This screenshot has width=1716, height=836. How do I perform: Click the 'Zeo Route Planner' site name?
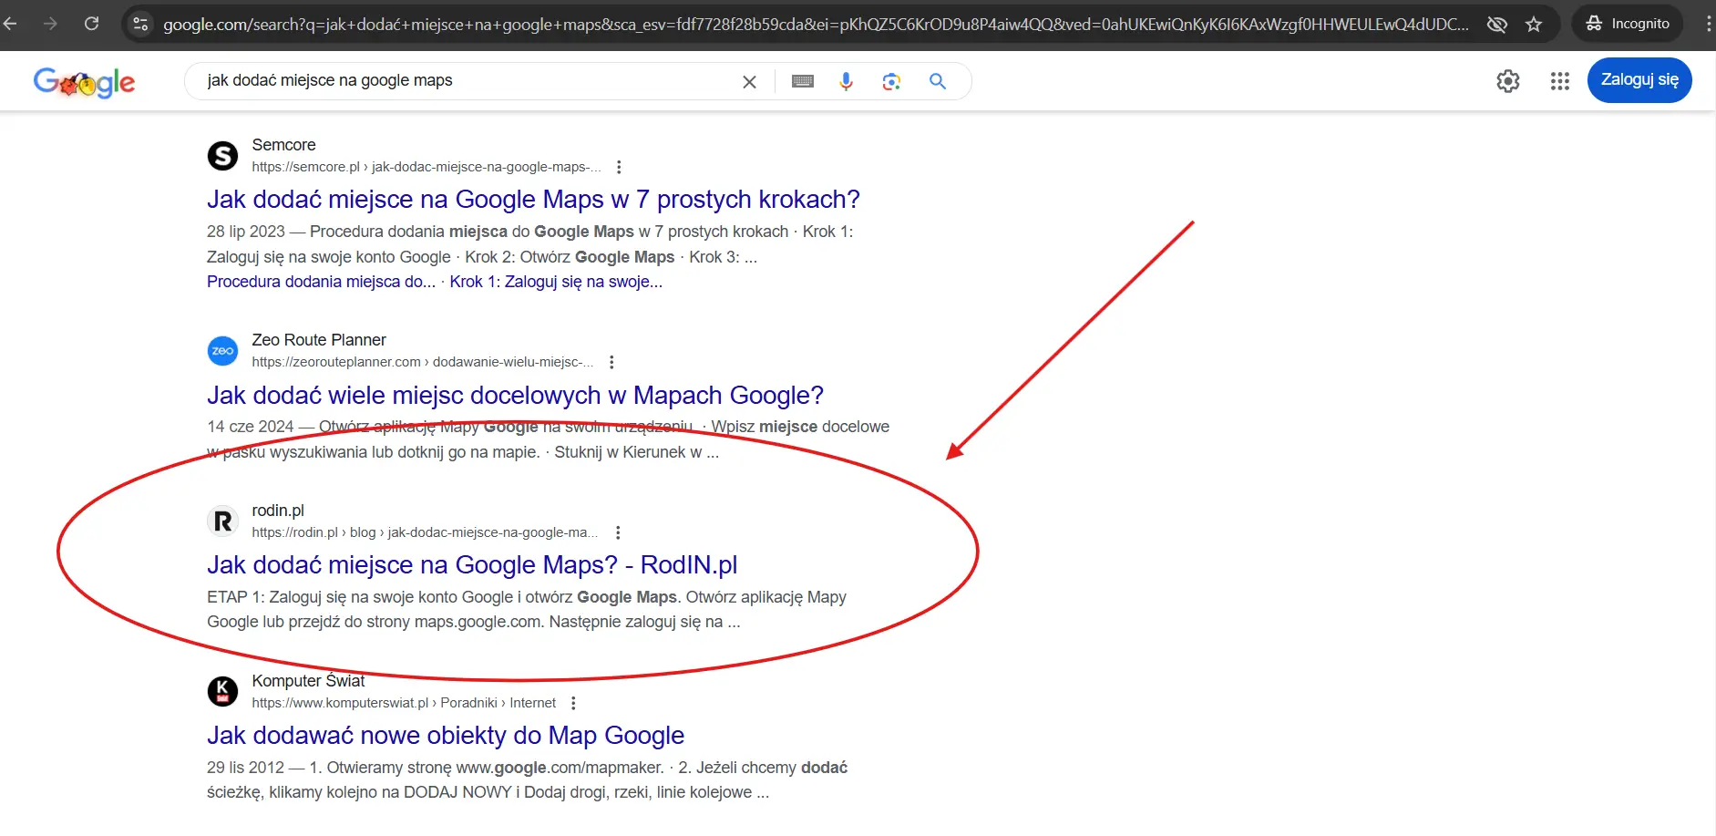click(x=319, y=340)
